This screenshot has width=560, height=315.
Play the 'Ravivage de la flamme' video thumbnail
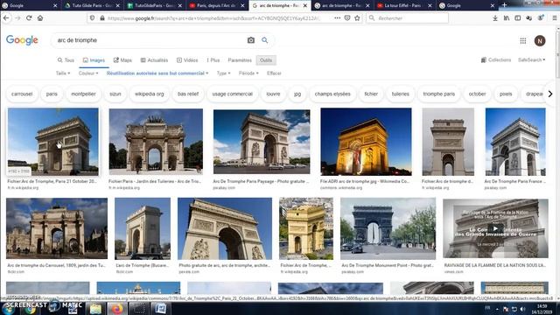pyautogui.click(x=495, y=228)
